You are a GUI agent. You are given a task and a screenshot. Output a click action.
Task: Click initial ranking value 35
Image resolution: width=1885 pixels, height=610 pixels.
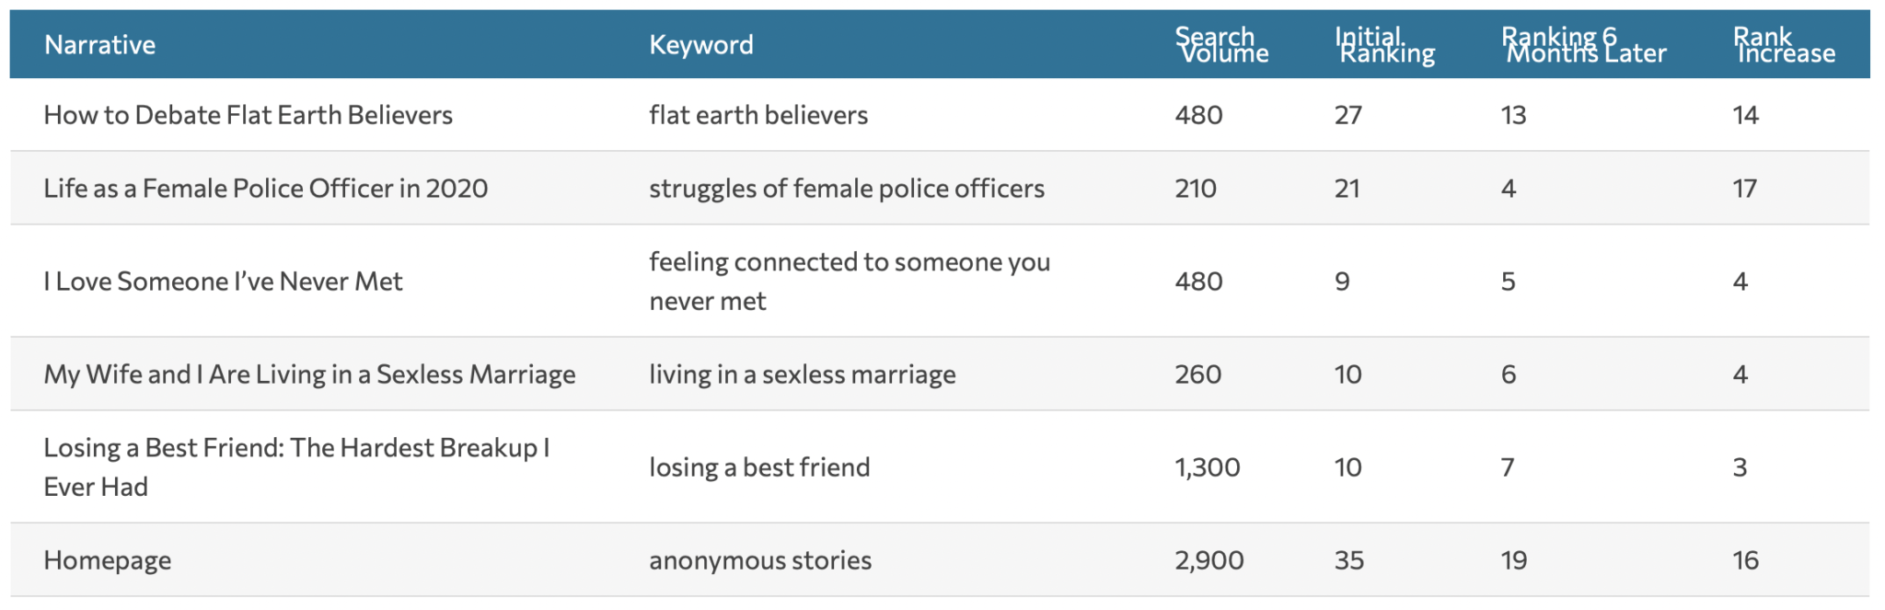click(1349, 560)
